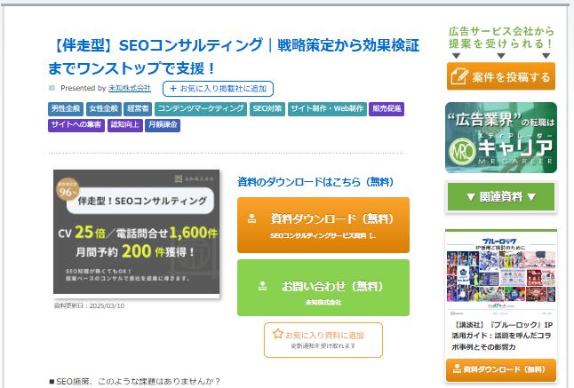Open the ブルーロック IP guide thumbnail
574x388 pixels.
501,275
